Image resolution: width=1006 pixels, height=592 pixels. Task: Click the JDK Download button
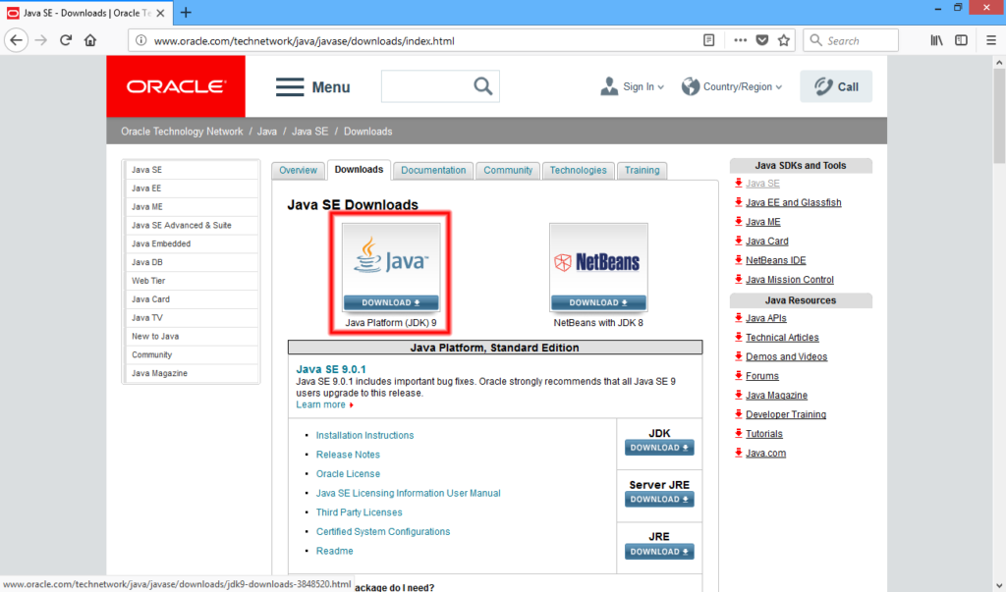click(659, 448)
